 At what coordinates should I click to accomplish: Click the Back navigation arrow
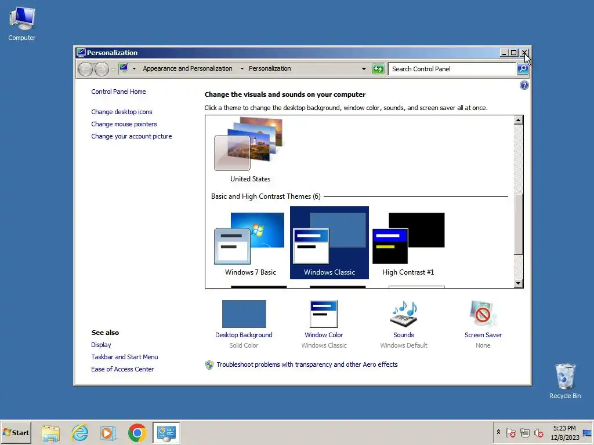pos(86,70)
